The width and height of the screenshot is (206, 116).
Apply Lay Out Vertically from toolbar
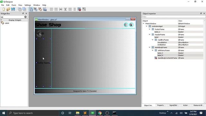point(56,9)
